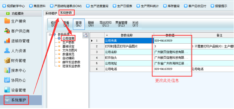Click the 设备管理 squares icon

point(7,90)
